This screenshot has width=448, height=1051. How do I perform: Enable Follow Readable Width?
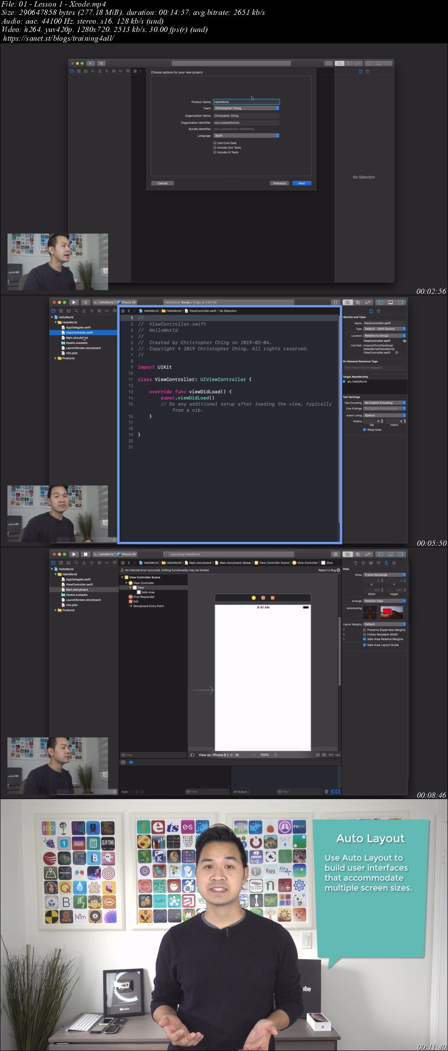[364, 634]
